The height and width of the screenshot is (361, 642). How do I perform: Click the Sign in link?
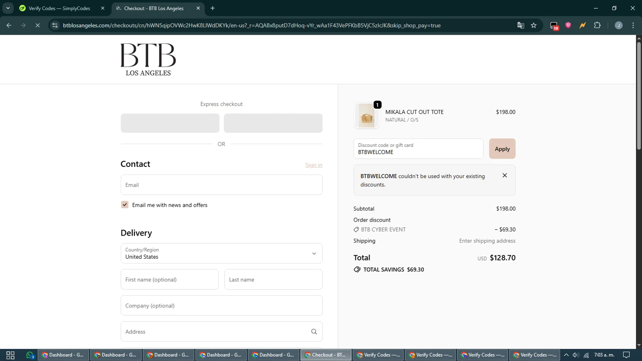coord(314,165)
